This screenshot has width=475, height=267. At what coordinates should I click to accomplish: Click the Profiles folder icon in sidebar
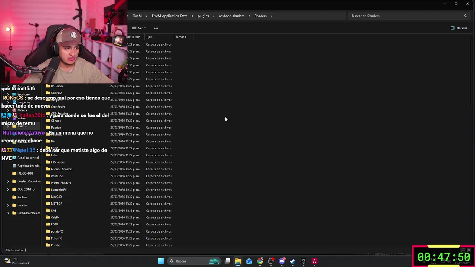tap(14, 197)
